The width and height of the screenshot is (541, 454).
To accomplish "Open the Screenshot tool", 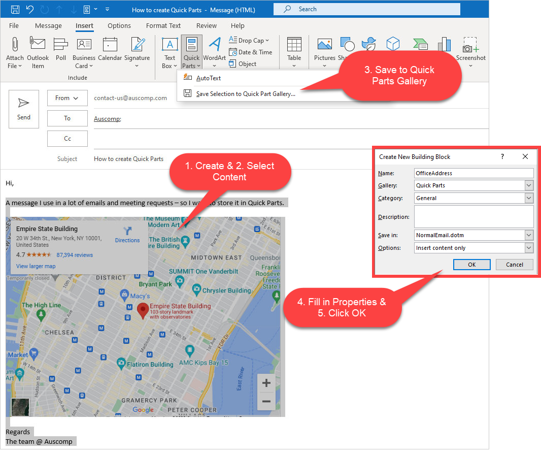I will [x=470, y=52].
